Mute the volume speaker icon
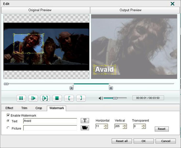Viewport: 181px width, 148px height. tap(101, 98)
